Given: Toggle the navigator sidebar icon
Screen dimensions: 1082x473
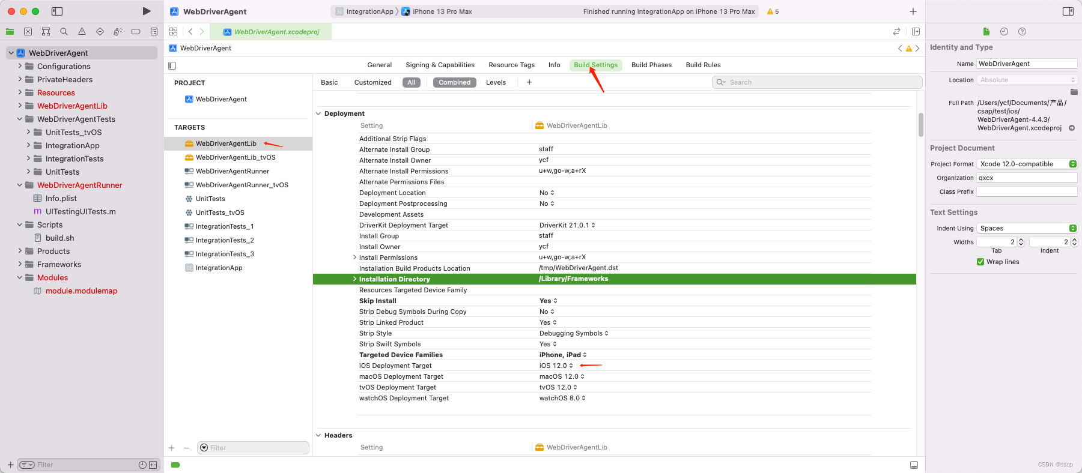Looking at the screenshot, I should (x=57, y=11).
